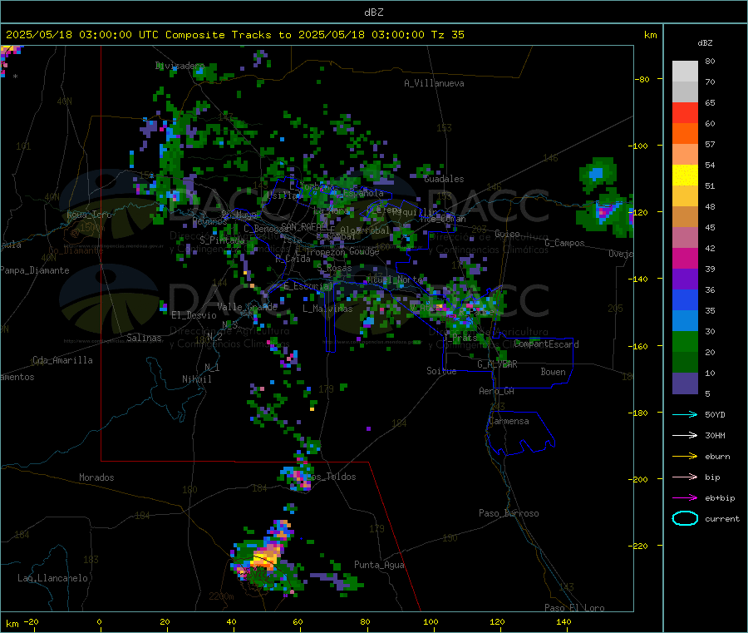The image size is (748, 633).
Task: Click the 'Aero_GA' map label
Action: [x=497, y=391]
